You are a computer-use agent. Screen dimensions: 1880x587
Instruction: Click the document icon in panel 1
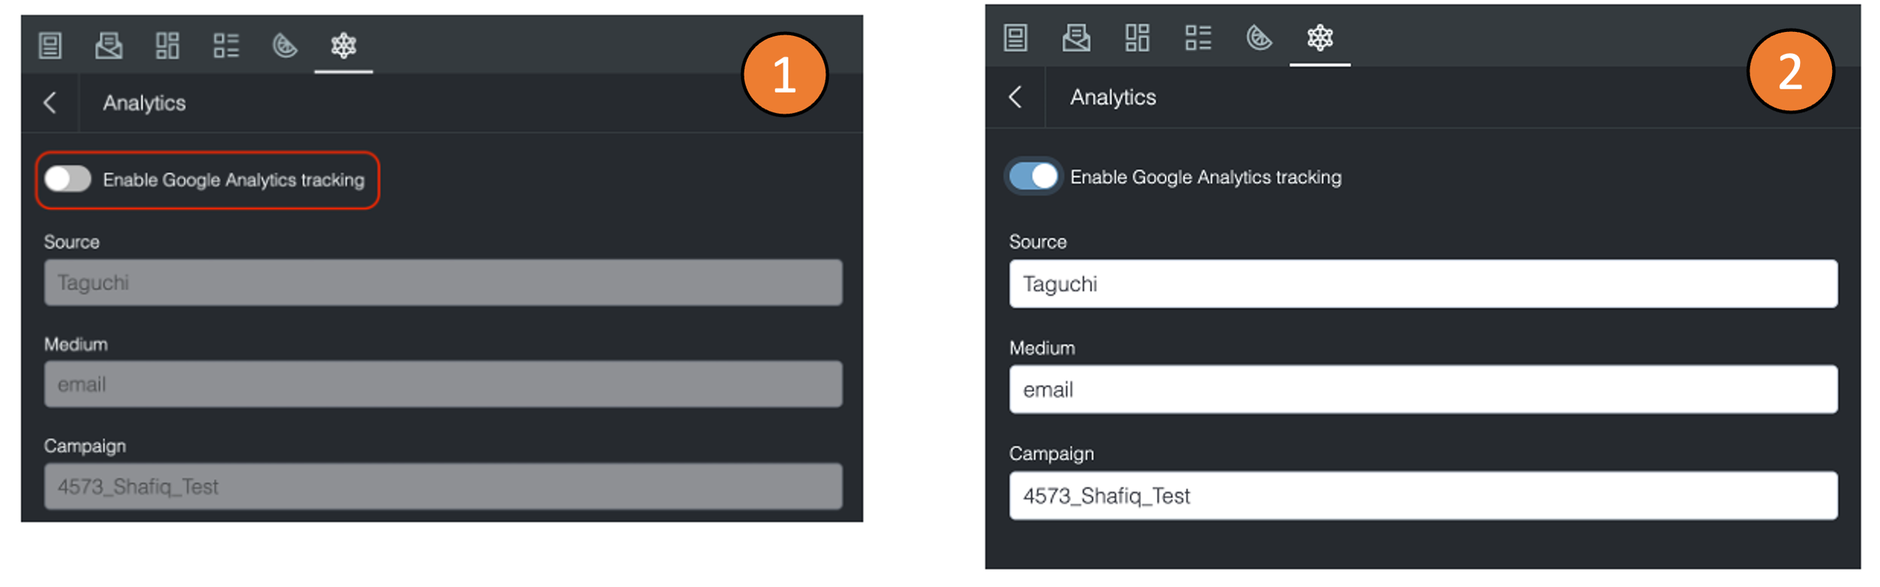coord(49,46)
